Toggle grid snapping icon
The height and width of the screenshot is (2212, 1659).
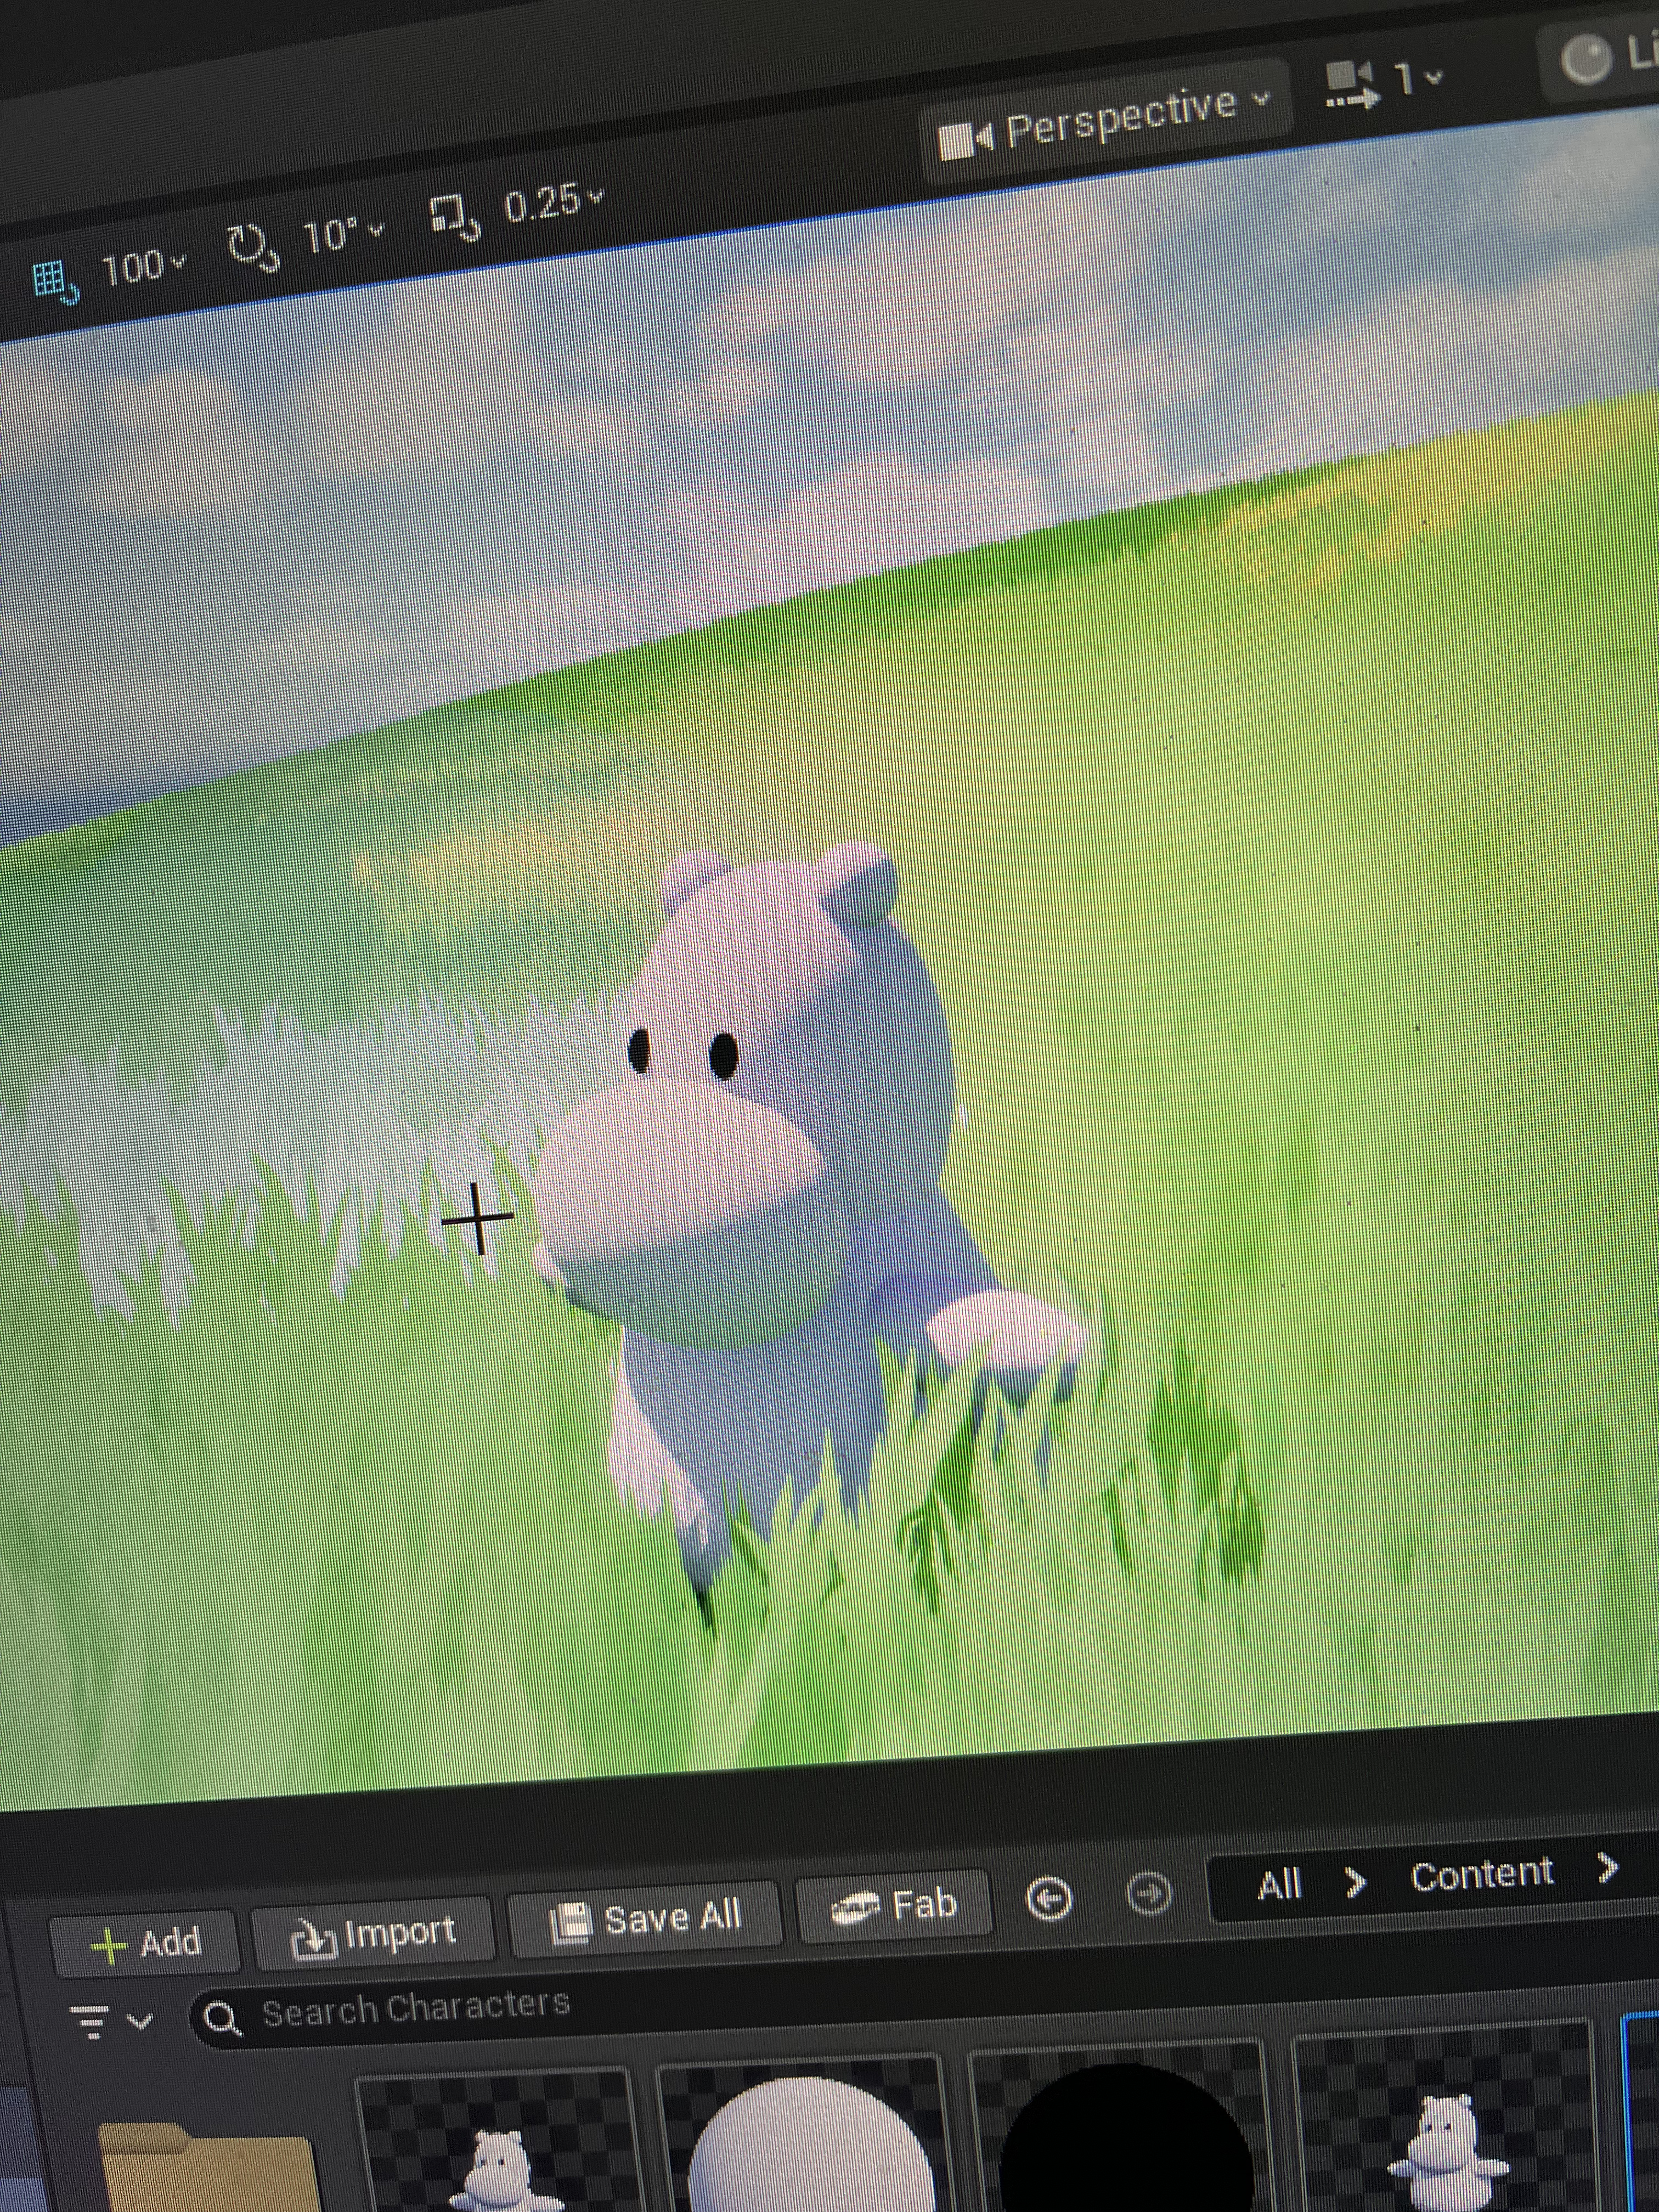[x=55, y=281]
